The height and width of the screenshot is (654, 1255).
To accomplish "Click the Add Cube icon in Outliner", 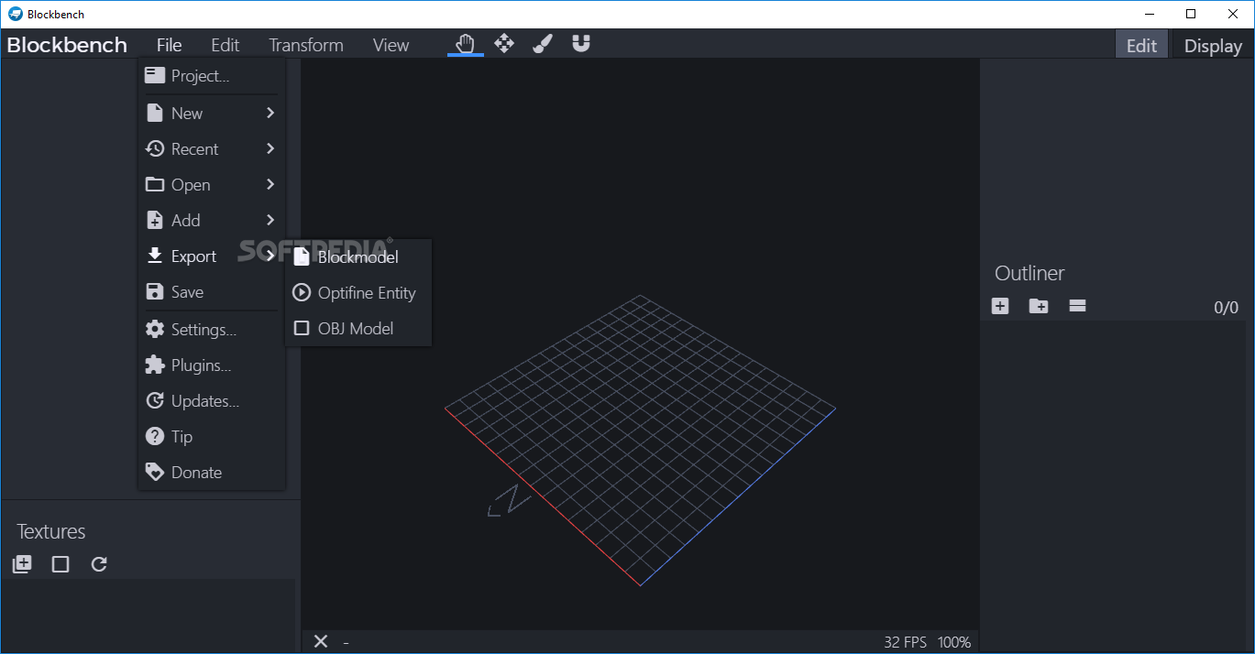I will 1000,306.
